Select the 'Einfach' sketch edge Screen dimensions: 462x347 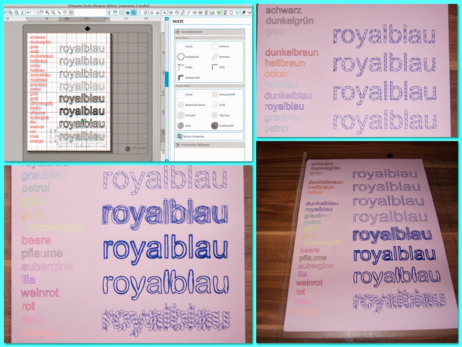(x=220, y=46)
